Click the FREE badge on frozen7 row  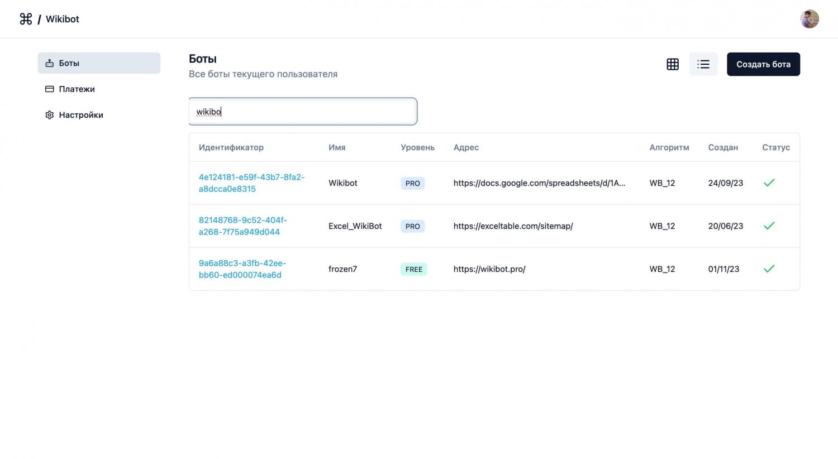tap(413, 269)
